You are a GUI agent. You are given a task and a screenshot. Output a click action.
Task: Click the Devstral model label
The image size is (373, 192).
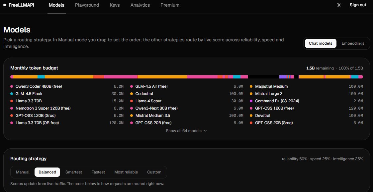pos(263,116)
